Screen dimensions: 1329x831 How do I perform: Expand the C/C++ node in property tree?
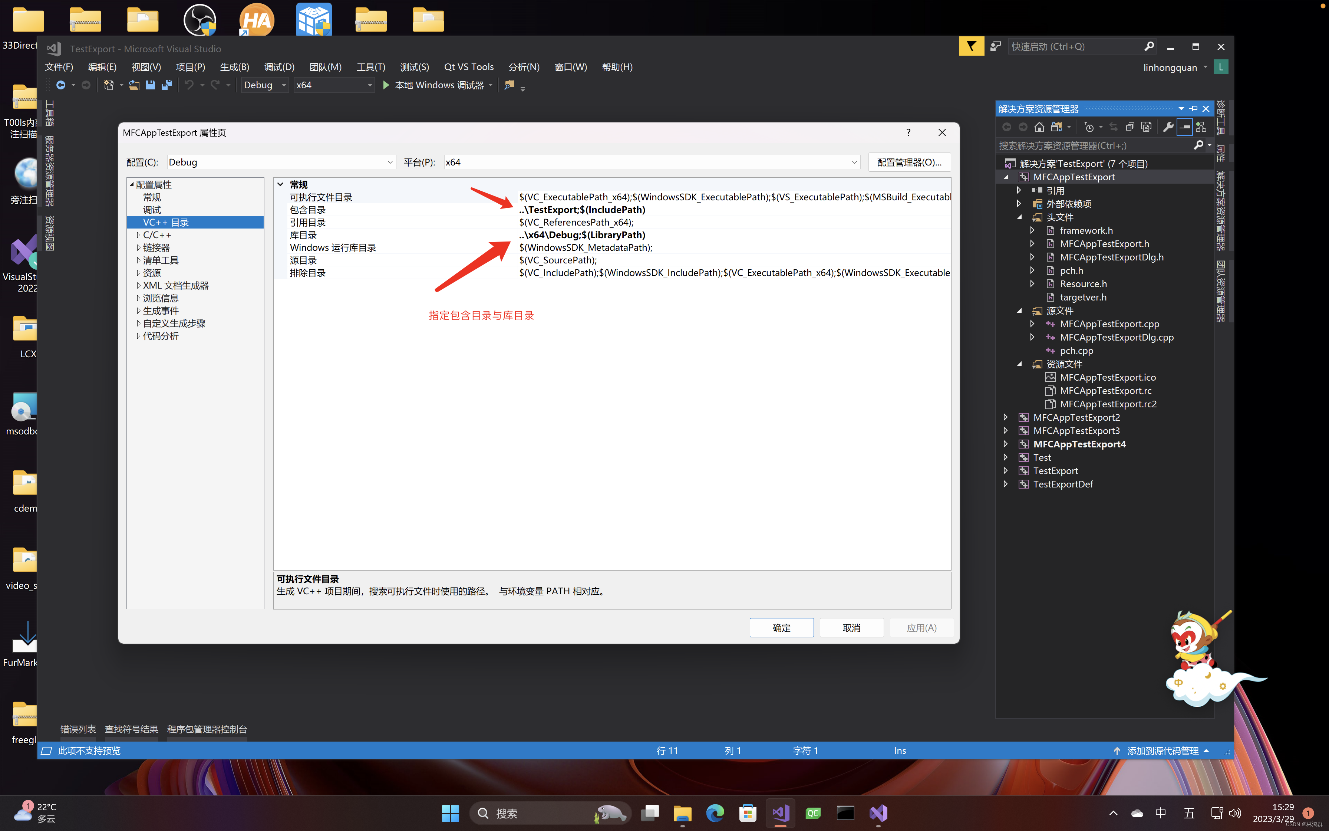pos(138,235)
